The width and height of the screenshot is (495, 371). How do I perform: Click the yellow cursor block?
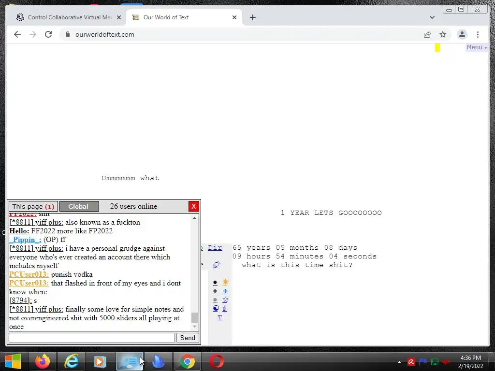click(437, 48)
